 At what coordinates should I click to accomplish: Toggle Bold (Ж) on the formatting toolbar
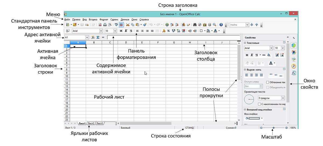click(121, 31)
